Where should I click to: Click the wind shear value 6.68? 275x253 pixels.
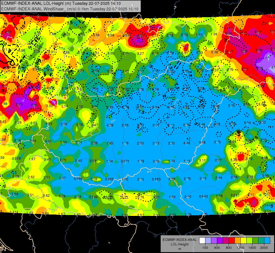(x=233, y=141)
